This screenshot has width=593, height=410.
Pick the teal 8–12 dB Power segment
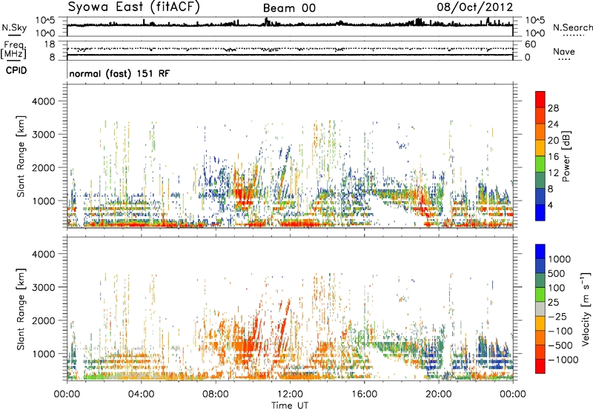540,181
